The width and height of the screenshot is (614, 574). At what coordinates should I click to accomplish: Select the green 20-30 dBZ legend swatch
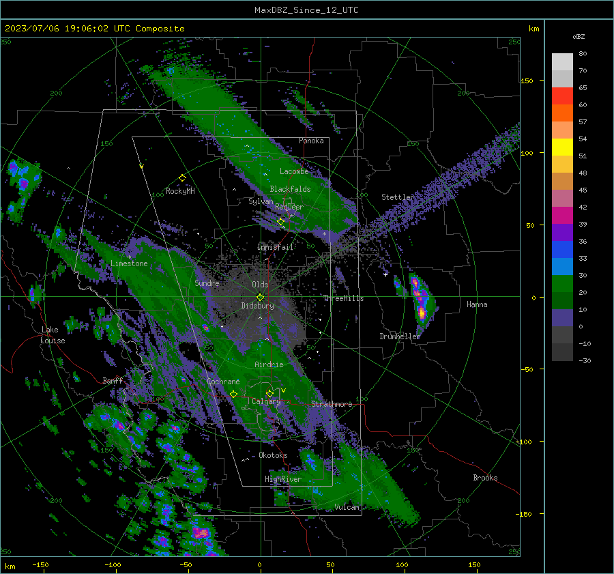pos(562,283)
